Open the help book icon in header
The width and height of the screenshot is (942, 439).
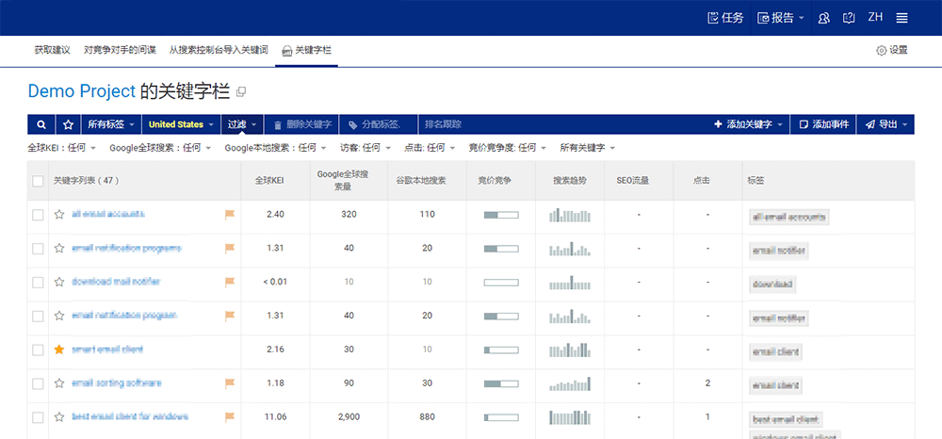click(849, 18)
